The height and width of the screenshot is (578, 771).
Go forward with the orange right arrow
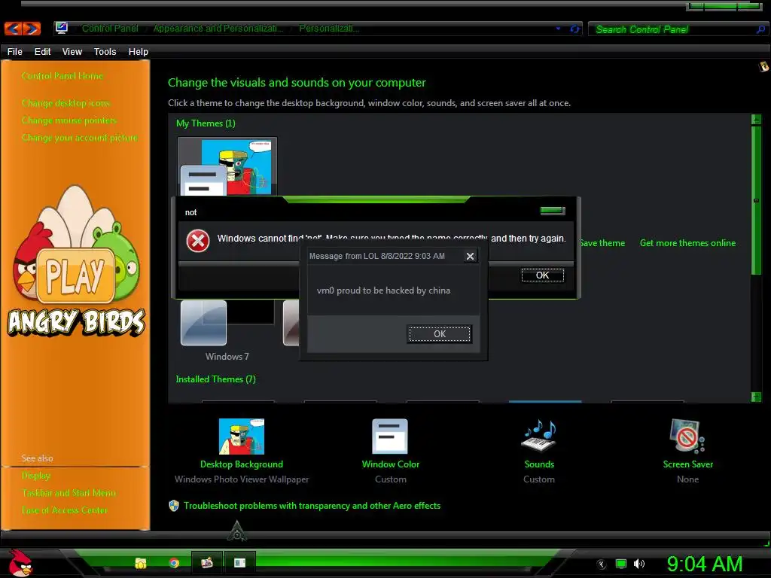pos(32,29)
